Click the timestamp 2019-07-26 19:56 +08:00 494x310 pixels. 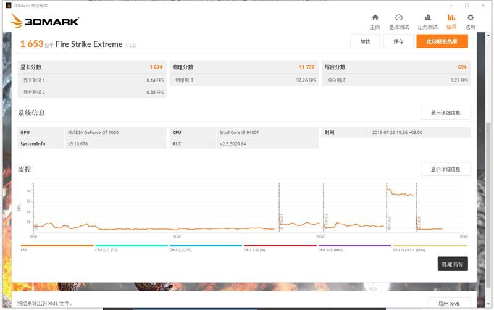(x=420, y=132)
